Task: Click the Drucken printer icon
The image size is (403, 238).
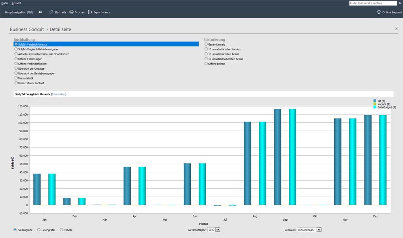Action: coord(71,12)
